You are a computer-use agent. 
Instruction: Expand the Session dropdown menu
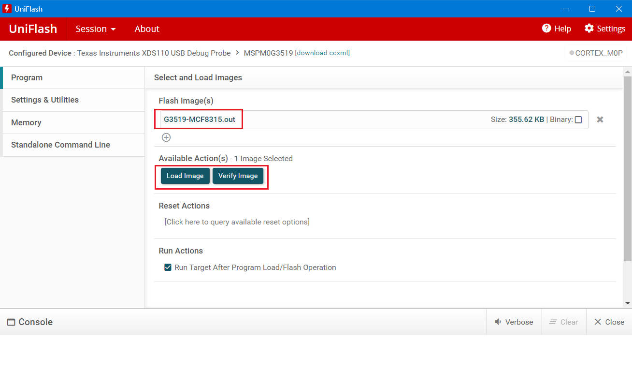[96, 29]
